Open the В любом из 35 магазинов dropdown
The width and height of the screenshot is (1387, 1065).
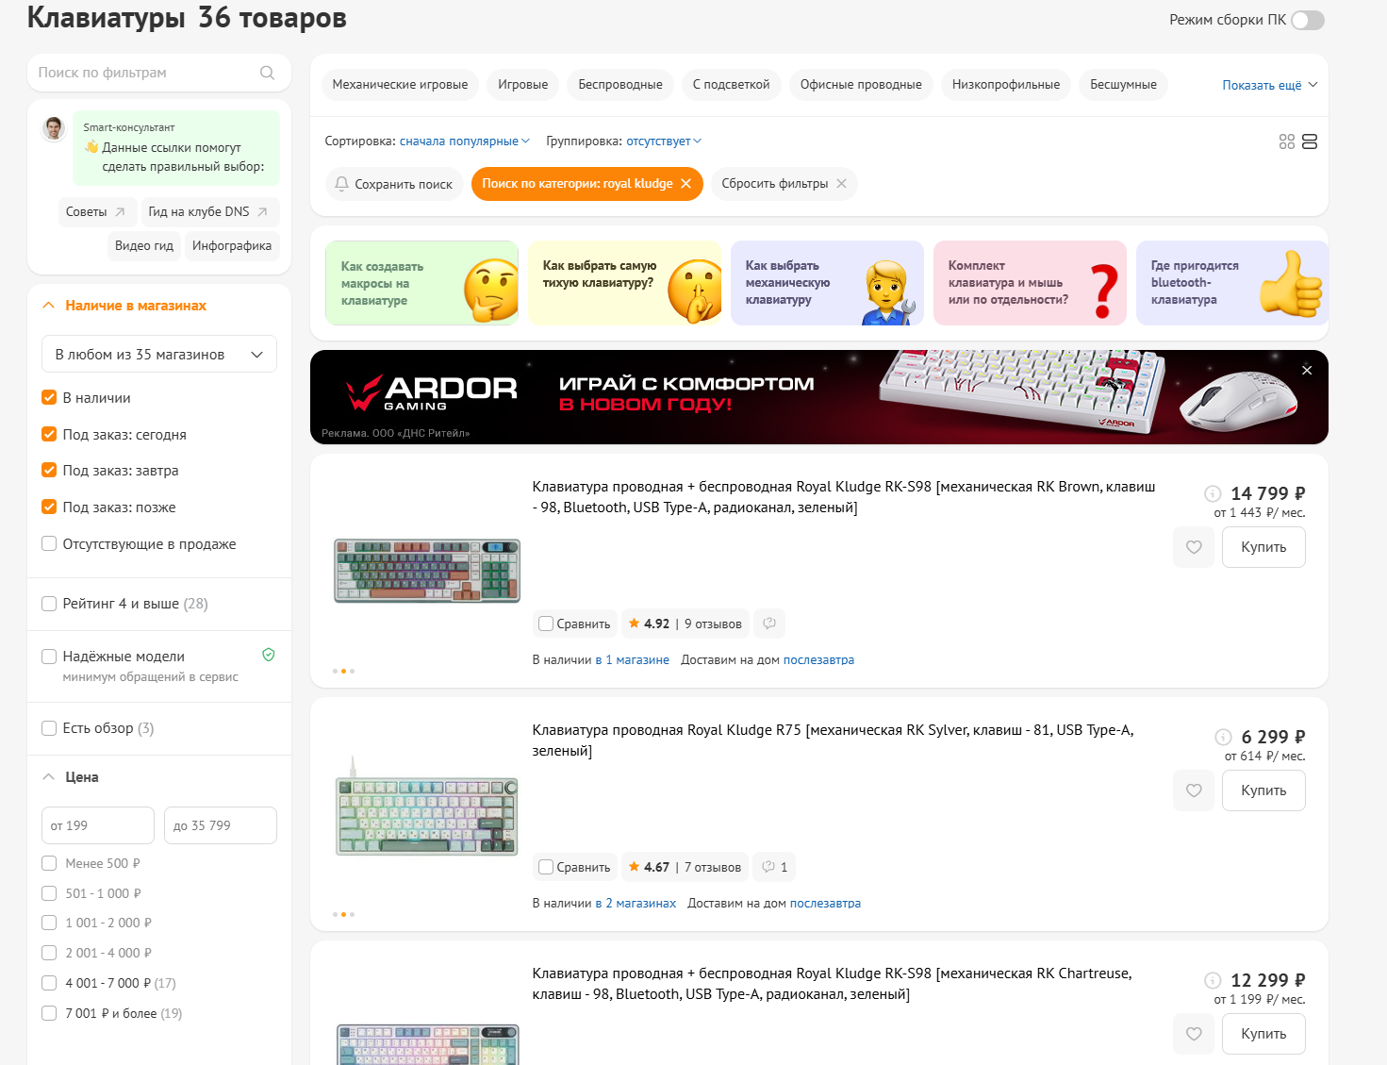[x=159, y=355]
